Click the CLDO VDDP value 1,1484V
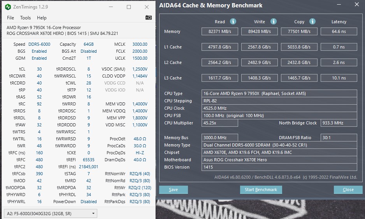Image resolution: width=365 pixels, height=219 pixels. 140,76
